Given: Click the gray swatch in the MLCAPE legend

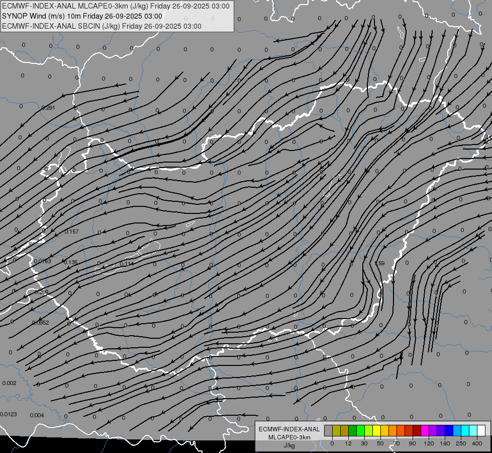Looking at the screenshot, I should tap(329, 430).
